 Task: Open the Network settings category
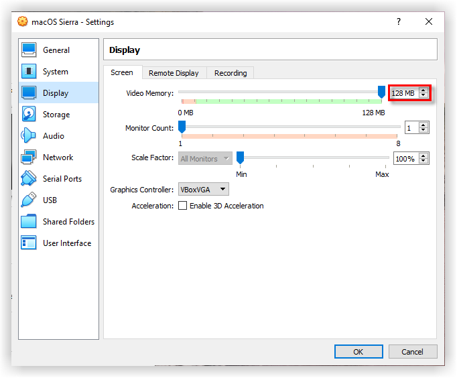click(58, 157)
